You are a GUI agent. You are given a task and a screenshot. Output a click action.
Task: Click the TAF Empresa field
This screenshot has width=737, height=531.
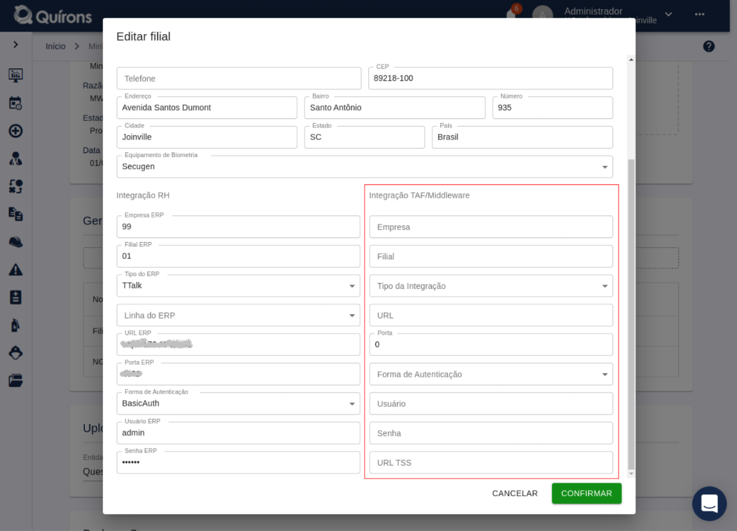tap(491, 227)
